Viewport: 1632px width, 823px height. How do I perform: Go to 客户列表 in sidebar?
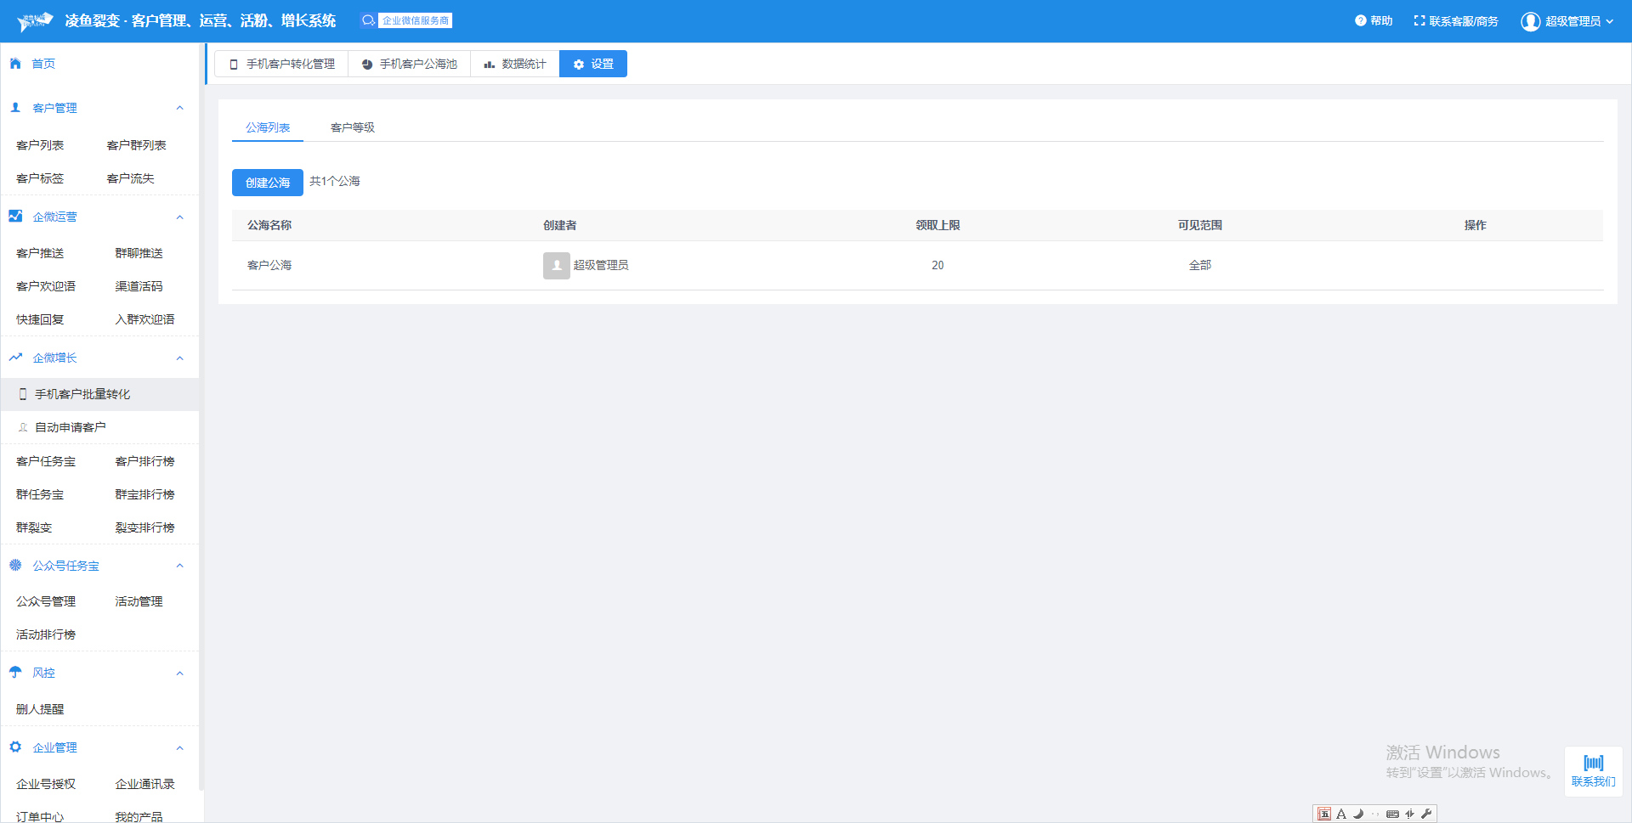click(x=40, y=145)
